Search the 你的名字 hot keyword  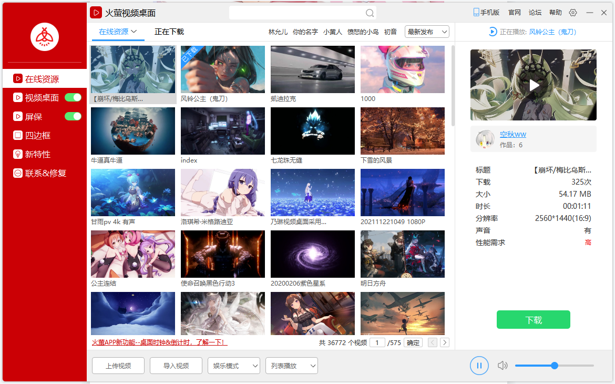tap(305, 32)
